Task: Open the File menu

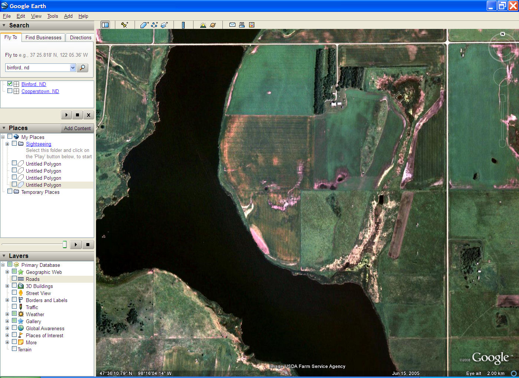Action: pyautogui.click(x=7, y=16)
